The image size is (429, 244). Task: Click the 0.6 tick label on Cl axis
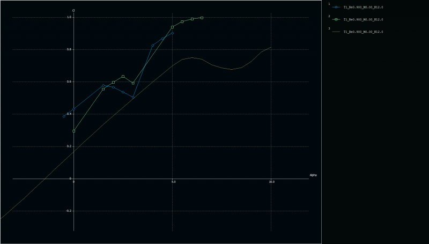[69, 82]
